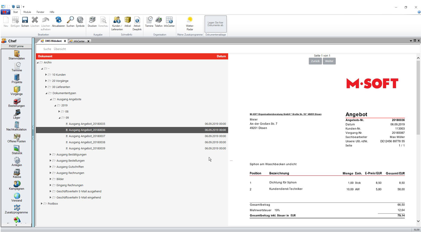Screen dimensions: 421x232
Task: Expand the 10 Kunden folder
Action: pos(46,75)
